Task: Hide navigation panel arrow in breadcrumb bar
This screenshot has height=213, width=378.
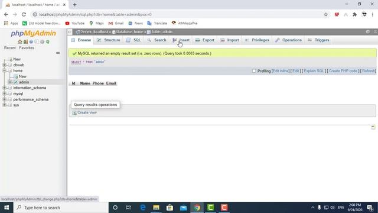Action: [x=70, y=31]
